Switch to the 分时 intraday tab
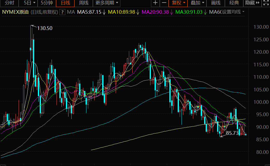This screenshot has width=270, height=166. (x=9, y=3)
